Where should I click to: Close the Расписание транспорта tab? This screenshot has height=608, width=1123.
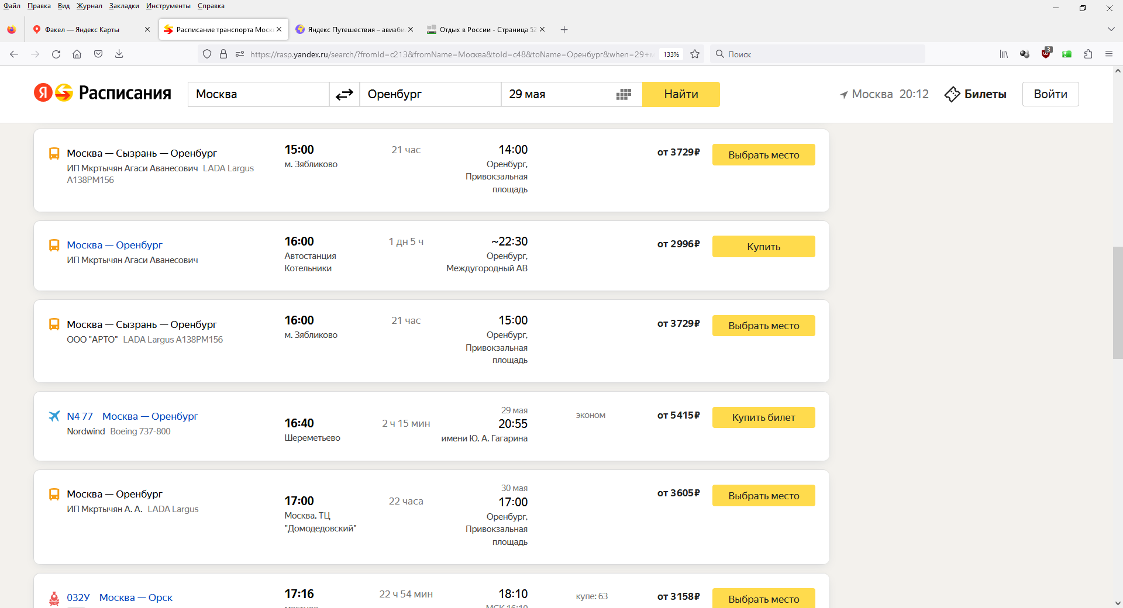pos(279,29)
